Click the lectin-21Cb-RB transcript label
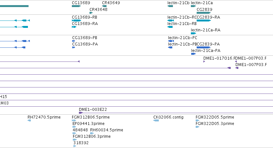Viewport: 273px width, 148px height. click(182, 24)
